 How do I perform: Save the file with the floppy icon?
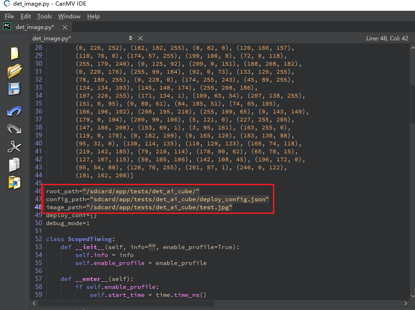[x=14, y=89]
